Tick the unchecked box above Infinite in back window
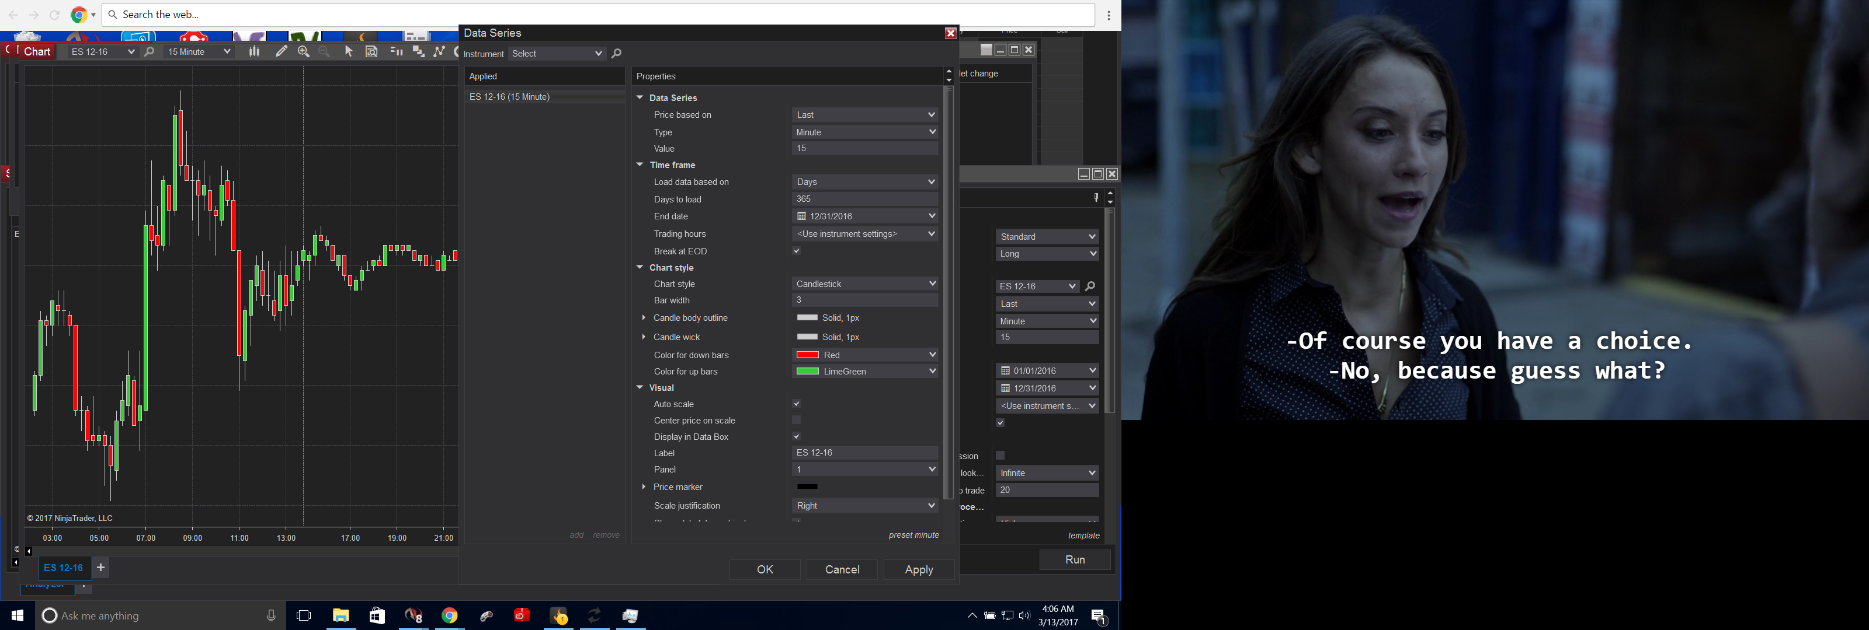 1000,455
